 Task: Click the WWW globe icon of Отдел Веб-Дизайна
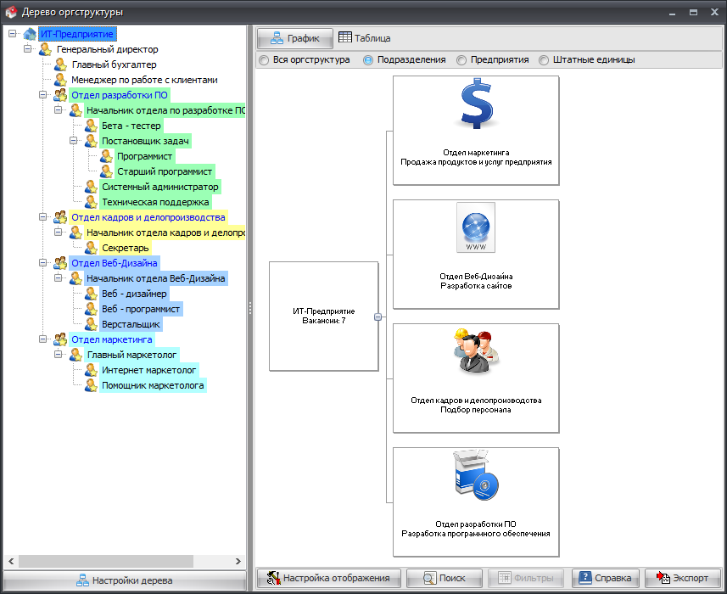pyautogui.click(x=476, y=227)
